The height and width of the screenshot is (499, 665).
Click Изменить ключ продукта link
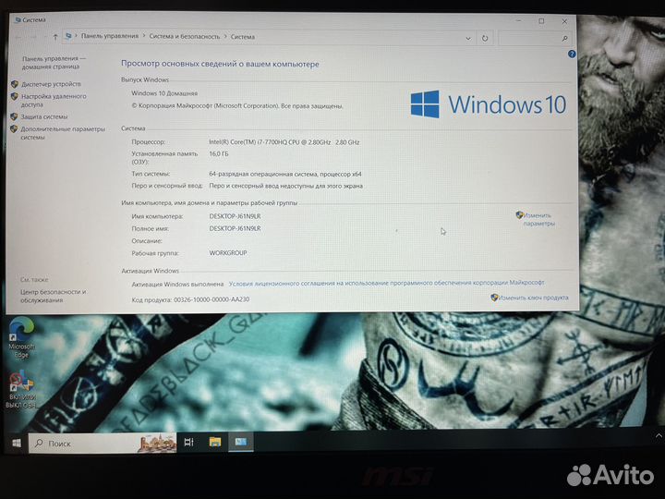coord(533,298)
